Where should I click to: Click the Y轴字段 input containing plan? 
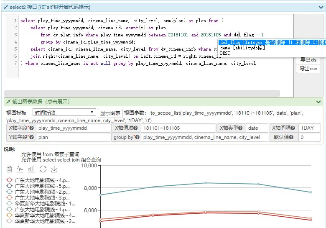74,137
